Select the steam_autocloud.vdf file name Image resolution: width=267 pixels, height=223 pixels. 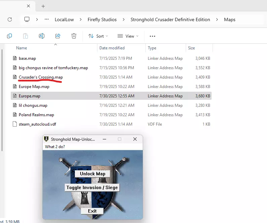37,124
